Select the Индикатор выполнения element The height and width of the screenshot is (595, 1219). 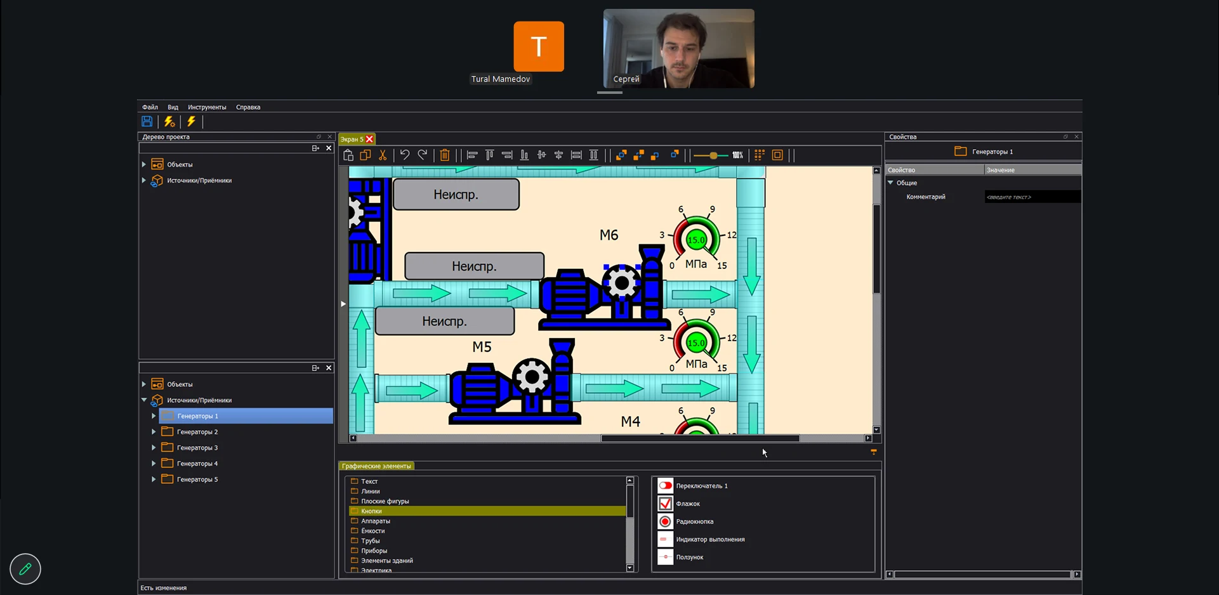point(701,539)
